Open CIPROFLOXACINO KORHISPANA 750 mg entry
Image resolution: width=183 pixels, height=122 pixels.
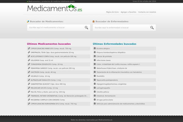pos(54,104)
